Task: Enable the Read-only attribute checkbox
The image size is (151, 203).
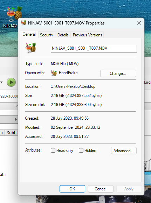Action: click(x=53, y=150)
